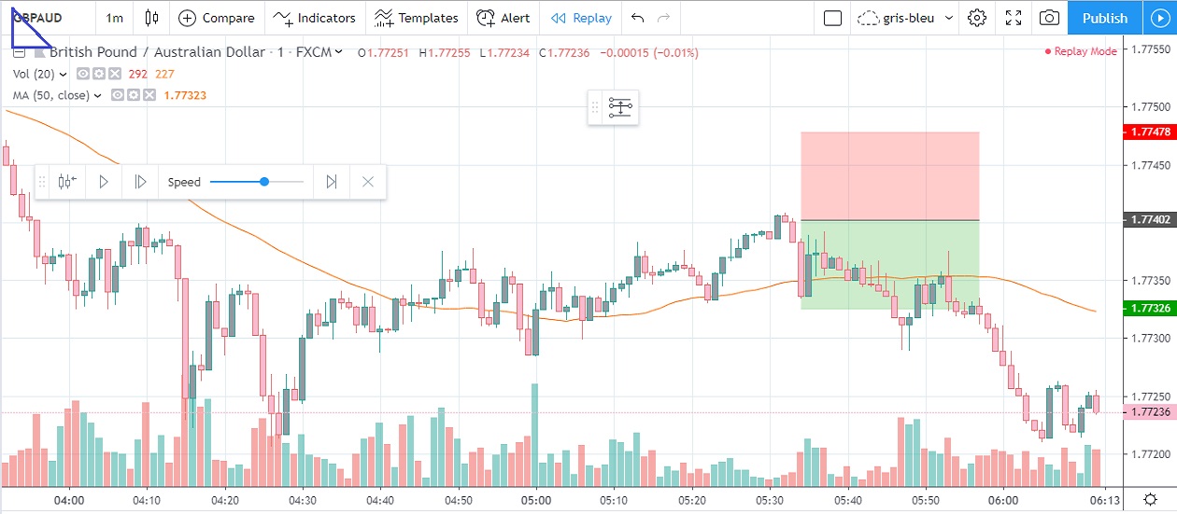Enter fullscreen mode
The image size is (1177, 514).
(1014, 18)
